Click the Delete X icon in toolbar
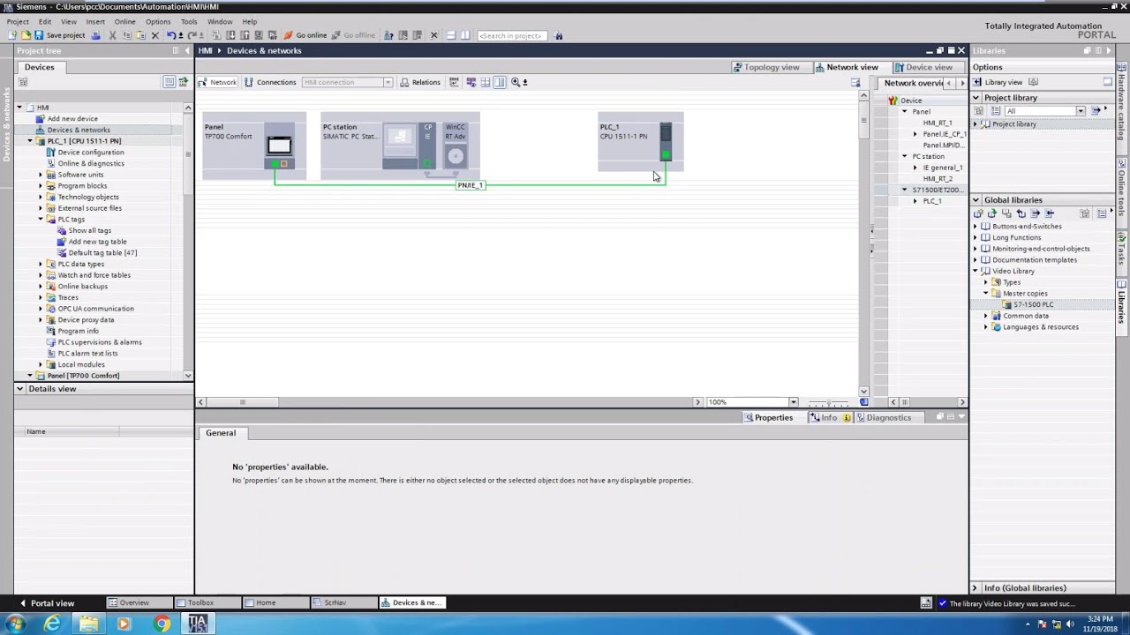This screenshot has width=1130, height=635. (154, 35)
